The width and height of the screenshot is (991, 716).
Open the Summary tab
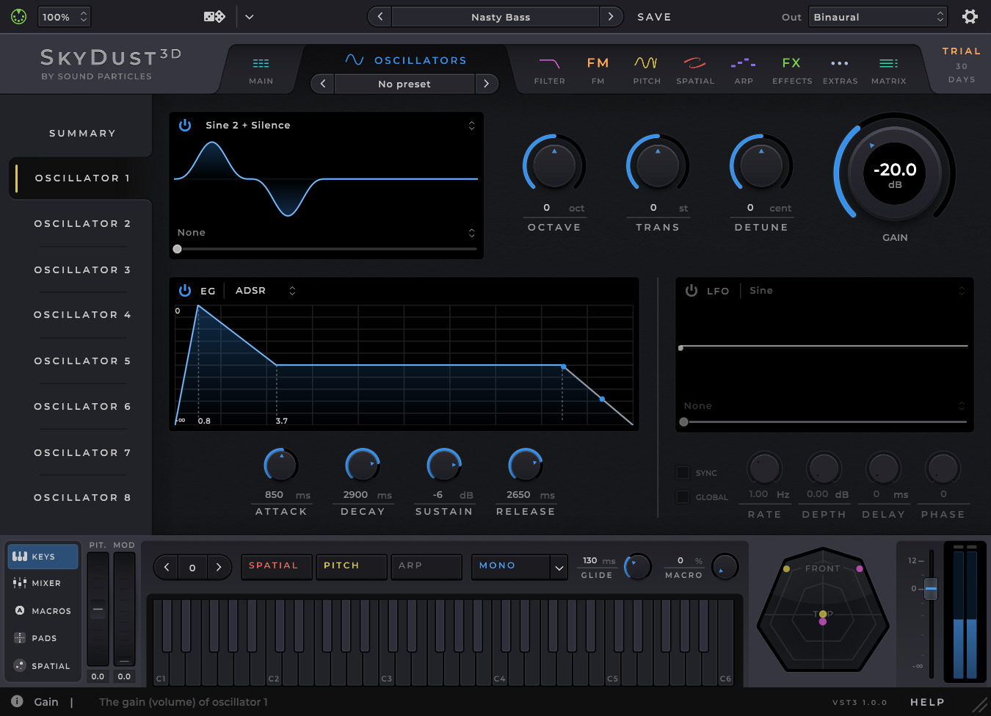click(82, 133)
